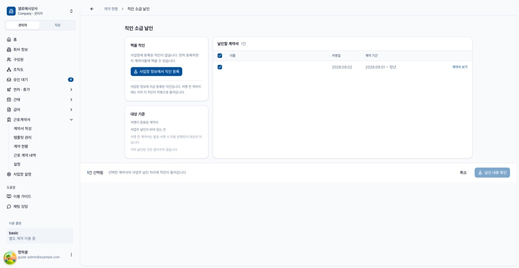Expand the 급여 submenu chevron
The width and height of the screenshot is (519, 268).
(71, 109)
